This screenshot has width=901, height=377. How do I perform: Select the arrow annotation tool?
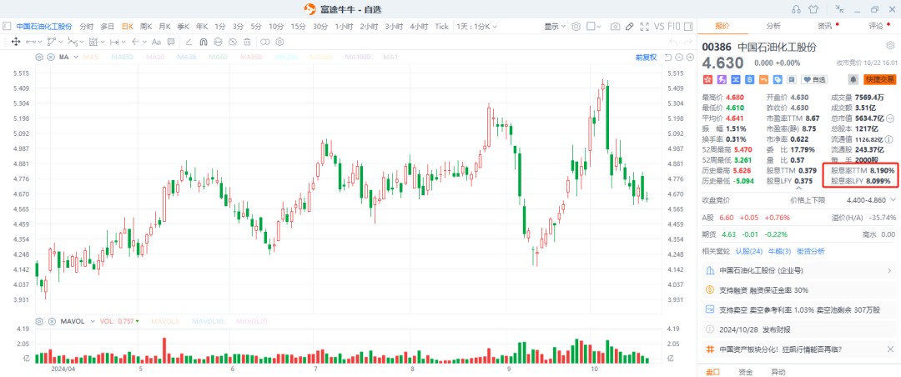click(134, 42)
